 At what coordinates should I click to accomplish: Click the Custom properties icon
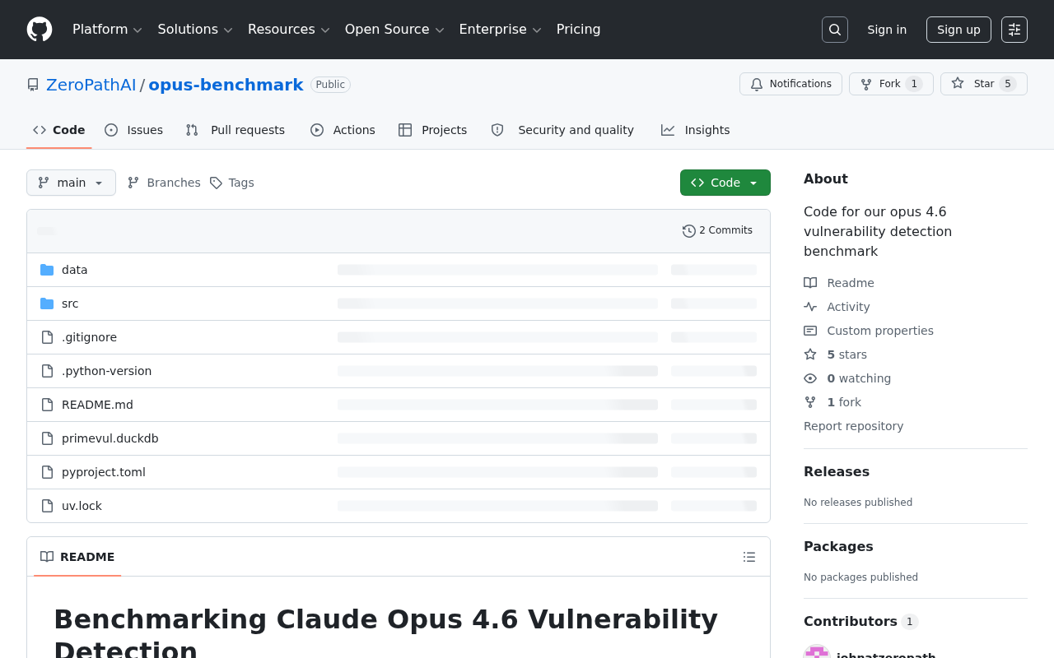810,331
